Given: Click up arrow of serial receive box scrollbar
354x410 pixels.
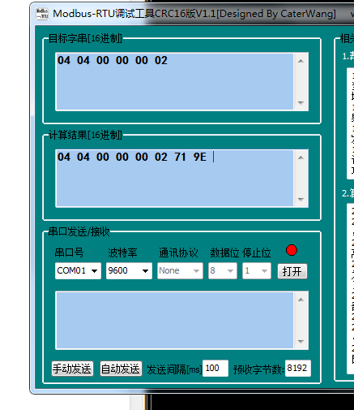Looking at the screenshot, I should pos(301,300).
